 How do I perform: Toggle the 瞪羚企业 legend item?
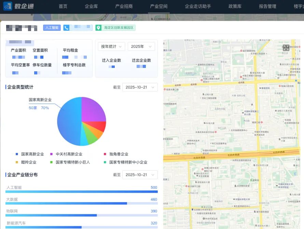tap(26, 162)
